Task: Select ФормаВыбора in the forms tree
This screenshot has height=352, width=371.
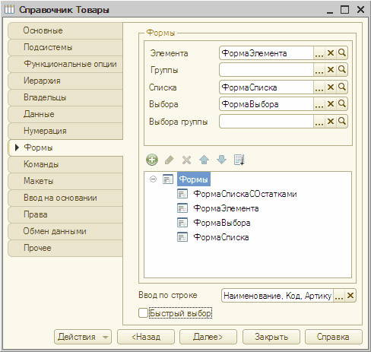Action: [x=222, y=223]
